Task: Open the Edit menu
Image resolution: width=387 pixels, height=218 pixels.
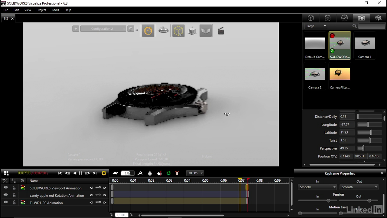Action: tap(16, 10)
